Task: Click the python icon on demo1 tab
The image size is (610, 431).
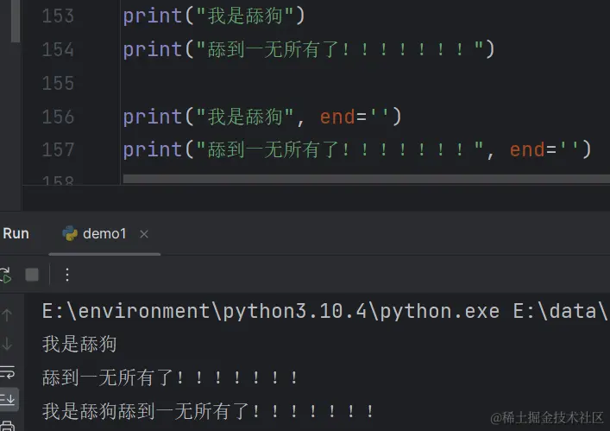Action: point(70,233)
